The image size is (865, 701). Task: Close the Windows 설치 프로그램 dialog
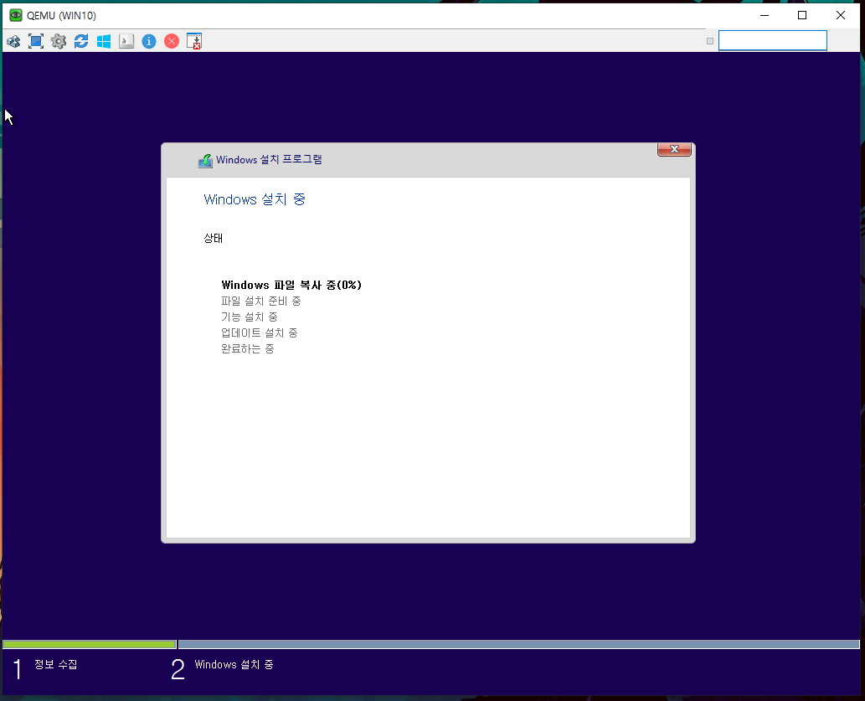point(674,150)
